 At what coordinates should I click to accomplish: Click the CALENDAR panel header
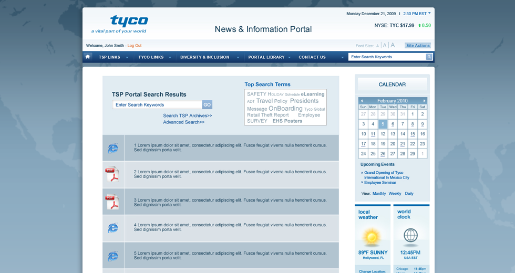point(392,85)
